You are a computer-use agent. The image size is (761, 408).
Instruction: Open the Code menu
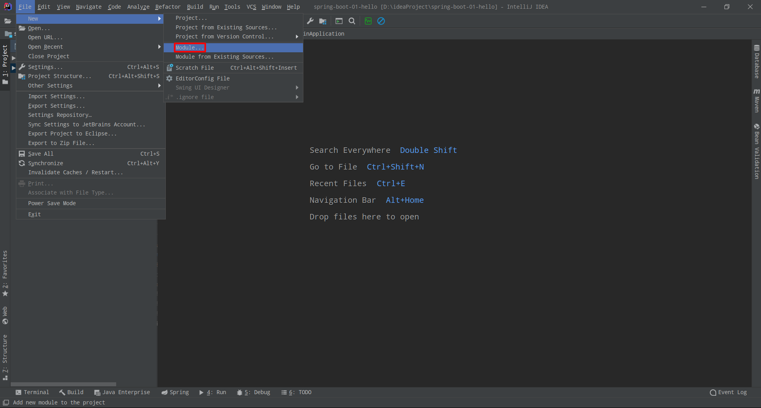(x=115, y=7)
